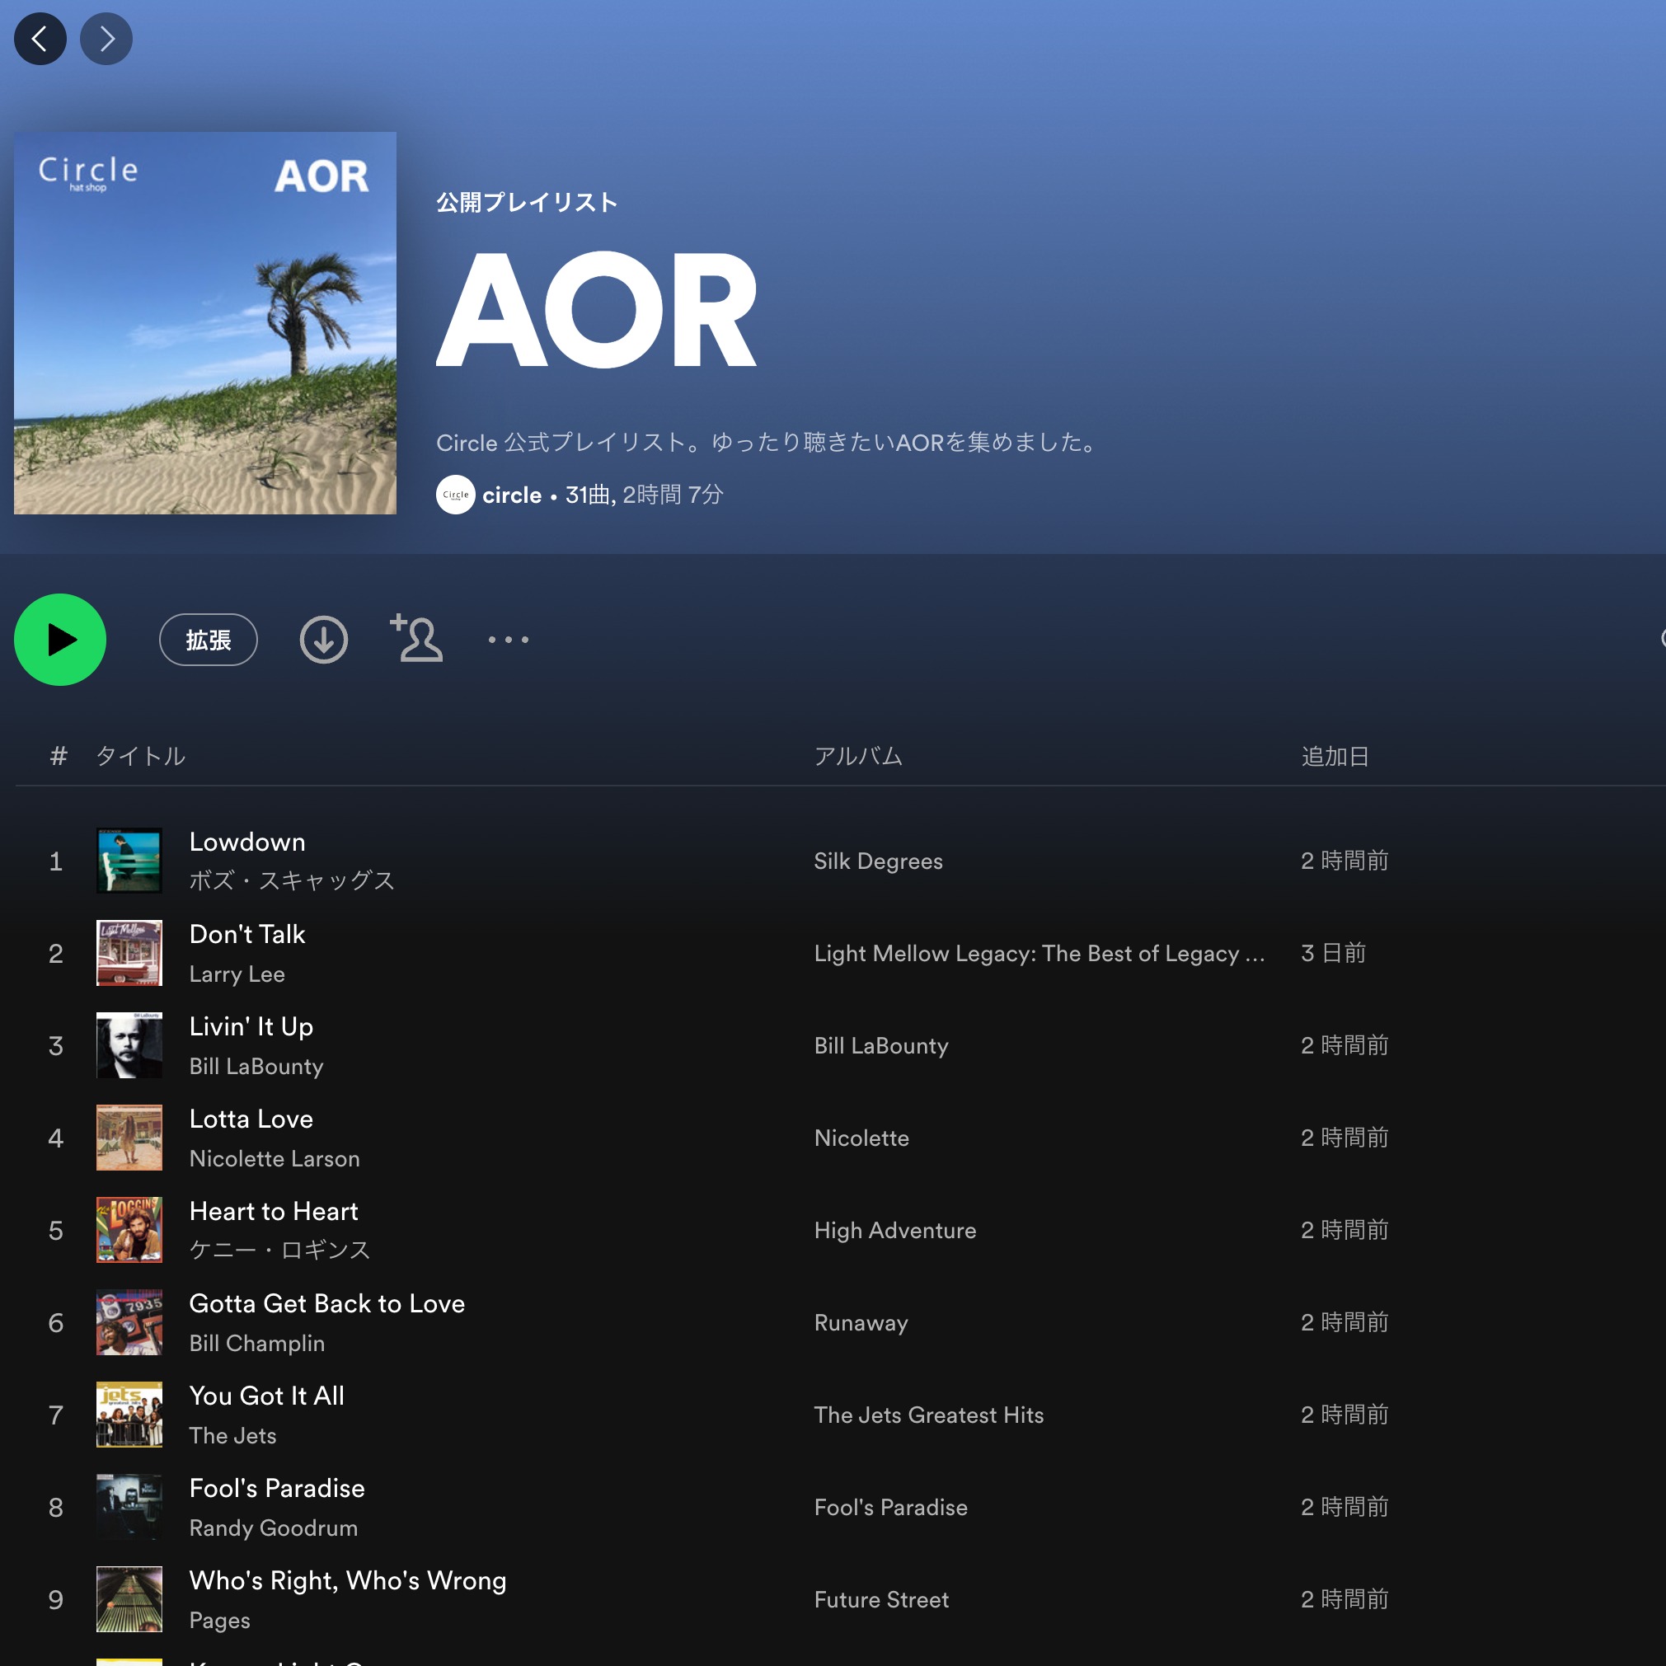Click the Fool's Paradise track title
1666x1666 pixels.
277,1487
